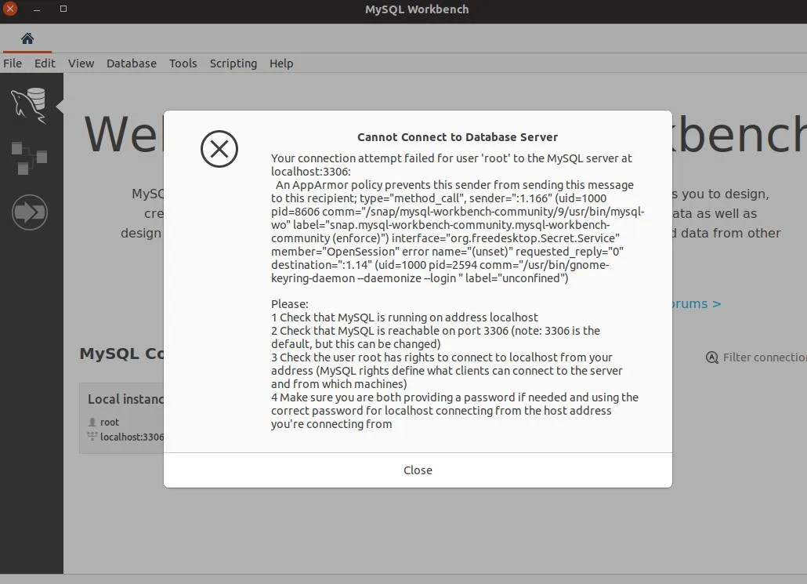Minimize the MySQL Workbench window
The height and width of the screenshot is (584, 807).
(x=37, y=9)
